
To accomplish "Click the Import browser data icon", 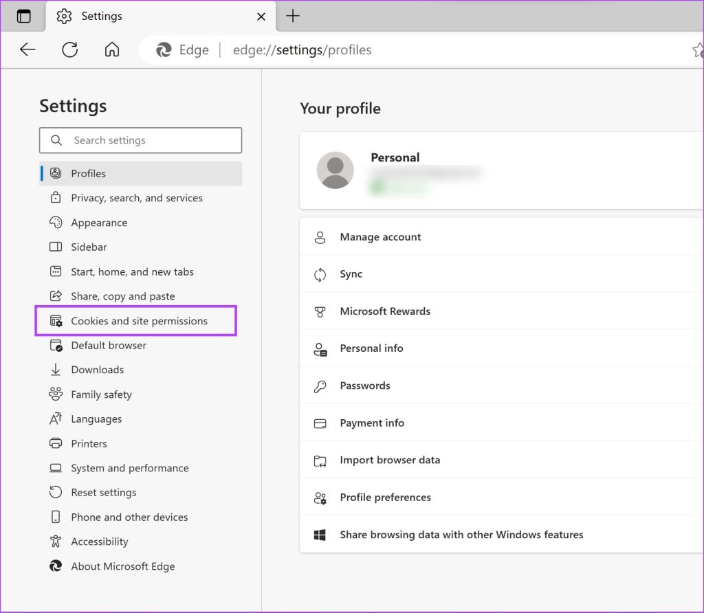I will [x=320, y=460].
